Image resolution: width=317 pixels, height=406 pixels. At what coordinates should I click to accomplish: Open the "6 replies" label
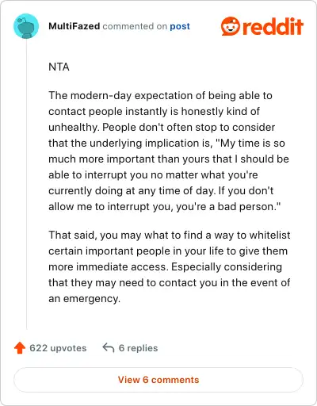tap(138, 348)
